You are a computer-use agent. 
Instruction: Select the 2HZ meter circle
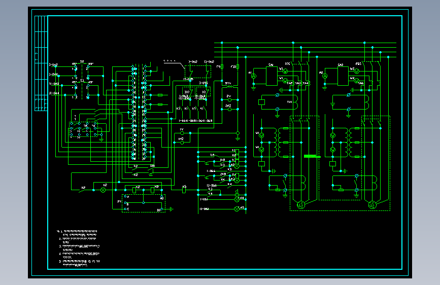click(229, 110)
